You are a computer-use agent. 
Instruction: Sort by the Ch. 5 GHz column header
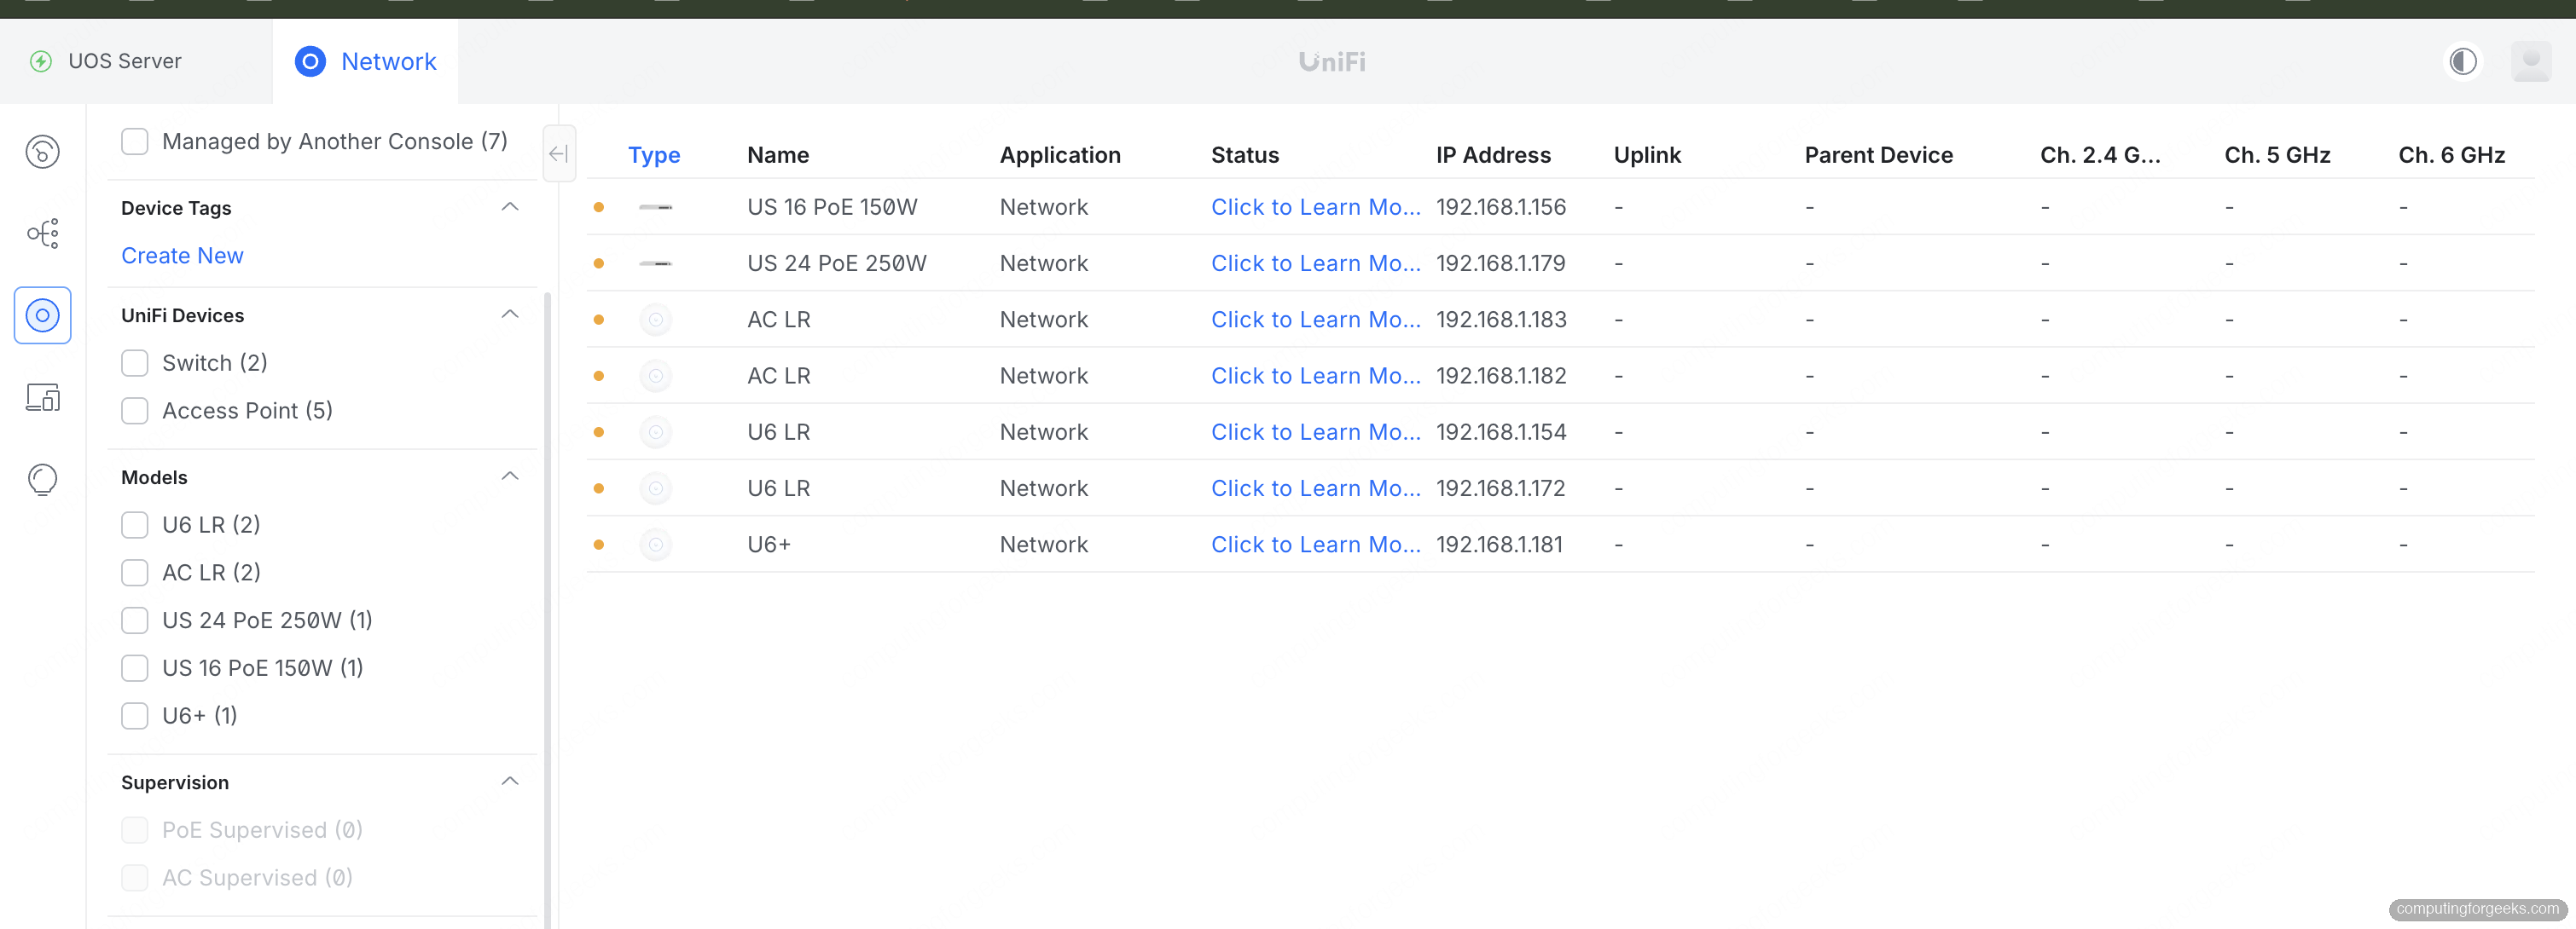(2277, 156)
